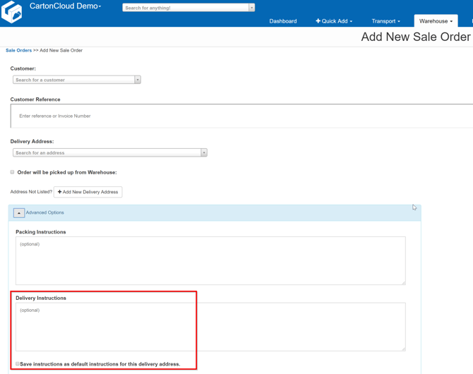This screenshot has height=374, width=473.
Task: Open the Warehouse tab menu
Action: [x=436, y=21]
